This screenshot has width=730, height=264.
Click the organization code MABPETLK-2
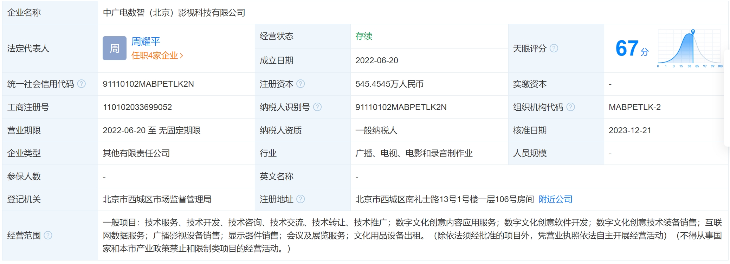[635, 107]
